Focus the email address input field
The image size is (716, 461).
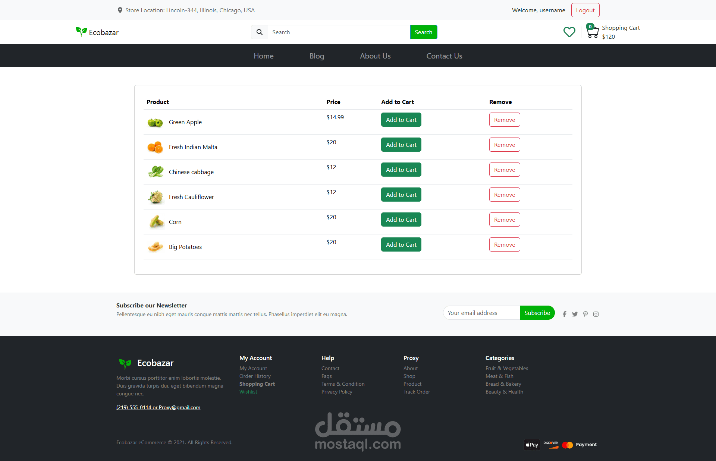point(481,313)
